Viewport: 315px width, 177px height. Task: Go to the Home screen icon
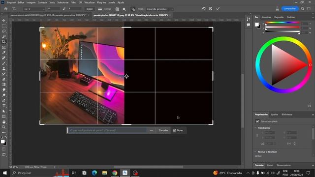coord(6,9)
